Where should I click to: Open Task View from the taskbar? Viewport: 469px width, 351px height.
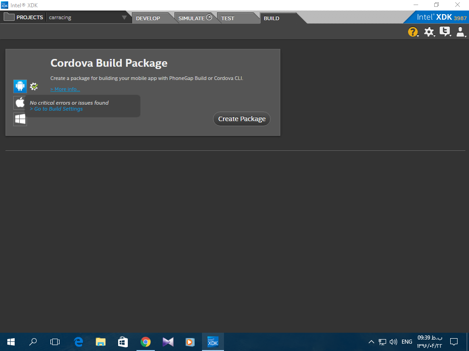pos(55,342)
